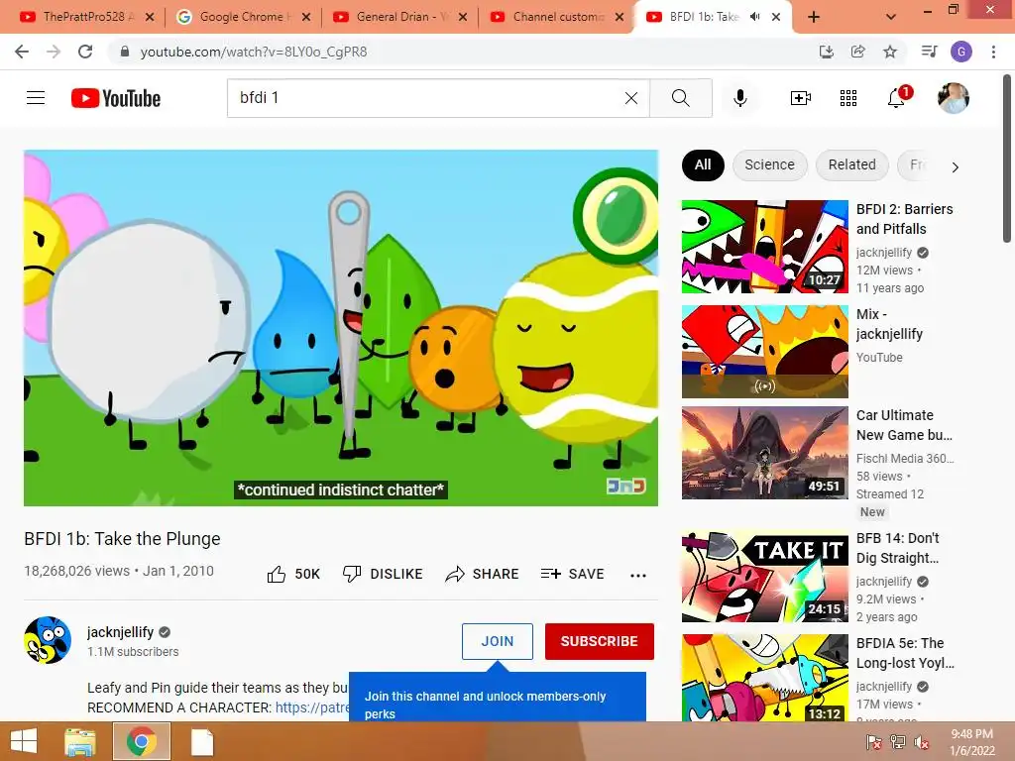
Task: Click the BFDIA 5e: The Long-lost Yoyle title
Action: 905,653
